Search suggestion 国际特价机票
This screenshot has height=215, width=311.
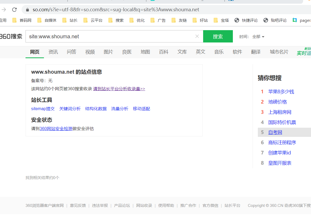pos(282,122)
